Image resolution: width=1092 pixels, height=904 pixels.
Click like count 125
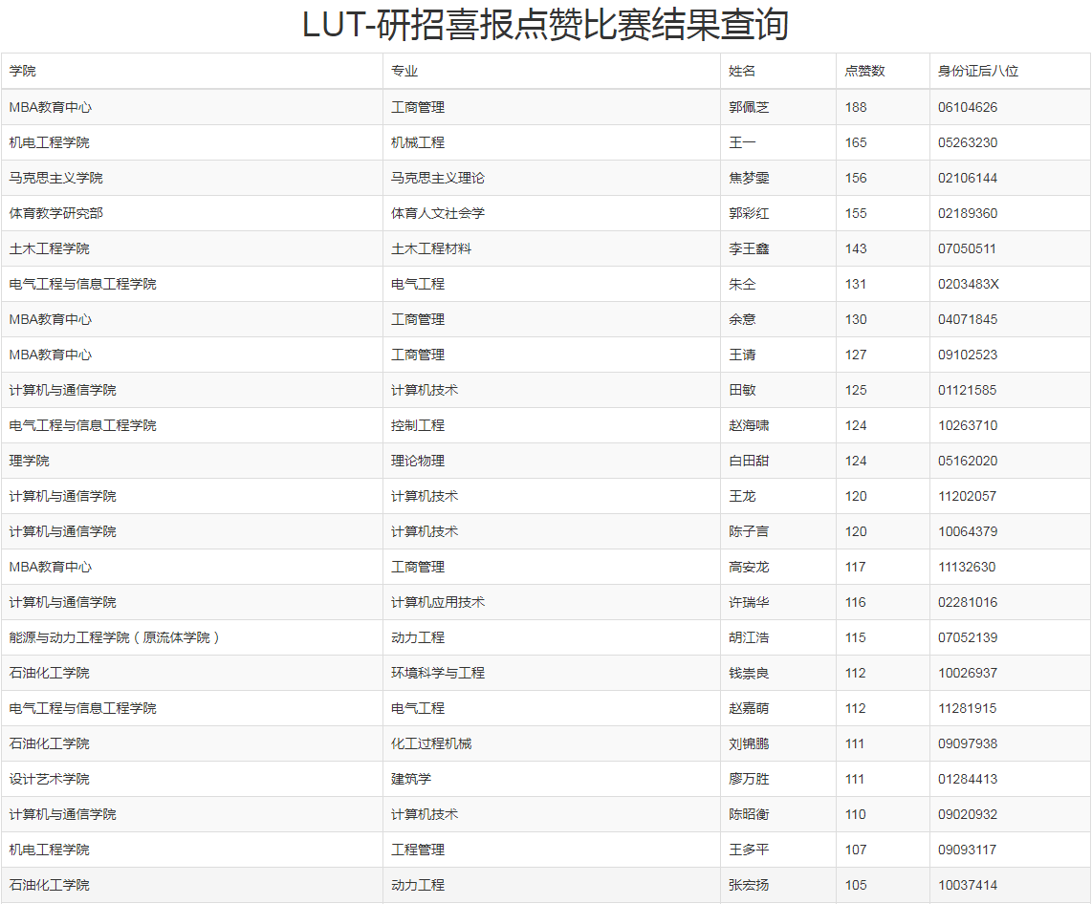855,391
